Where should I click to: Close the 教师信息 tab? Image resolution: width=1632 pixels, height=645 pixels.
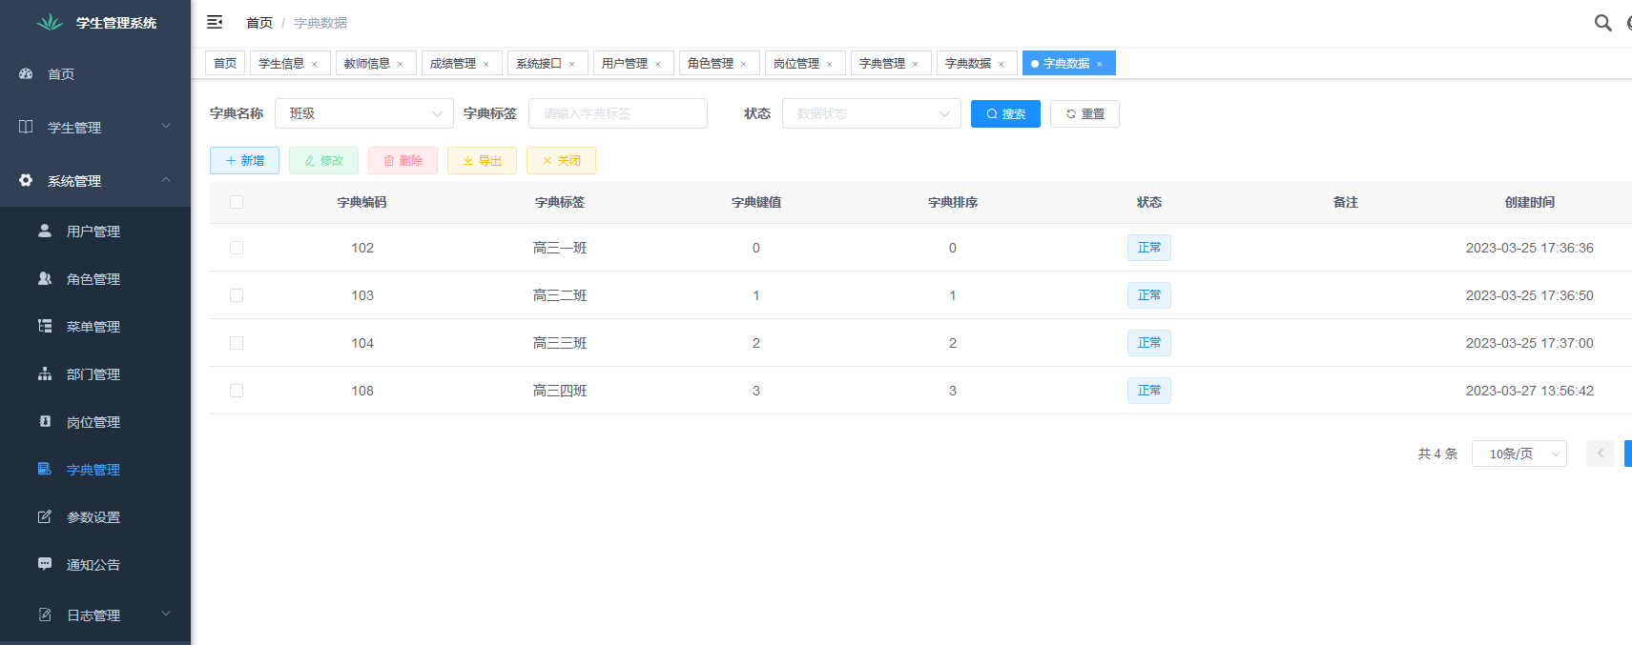[x=401, y=64]
